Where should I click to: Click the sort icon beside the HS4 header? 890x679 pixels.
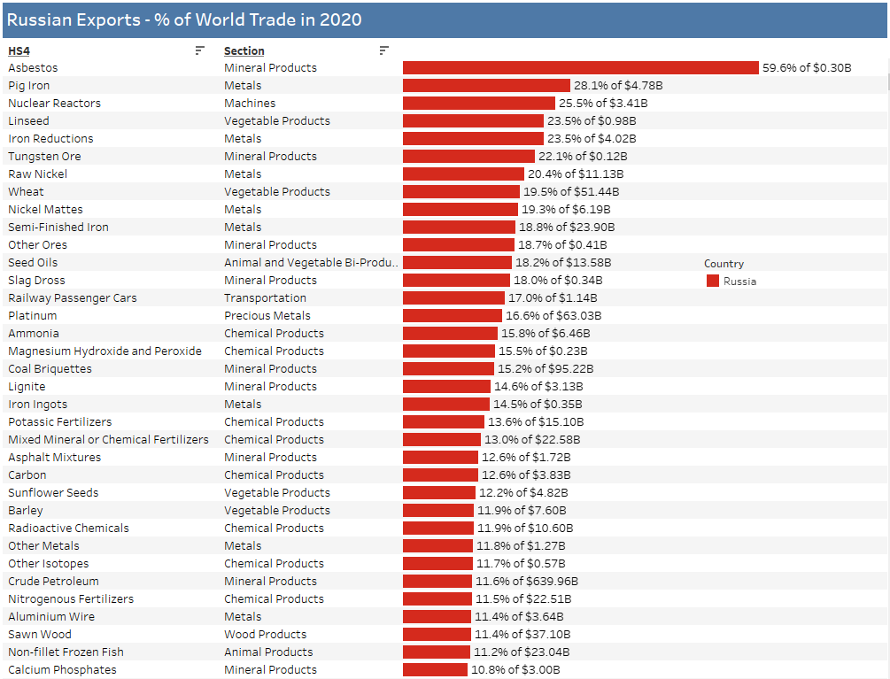(200, 50)
